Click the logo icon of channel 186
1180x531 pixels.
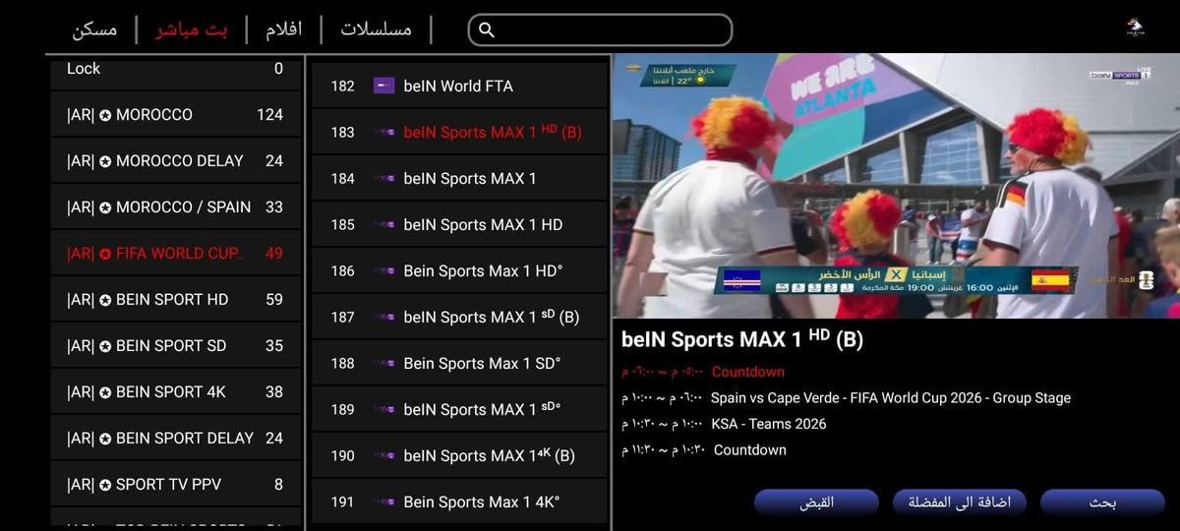pyautogui.click(x=384, y=270)
